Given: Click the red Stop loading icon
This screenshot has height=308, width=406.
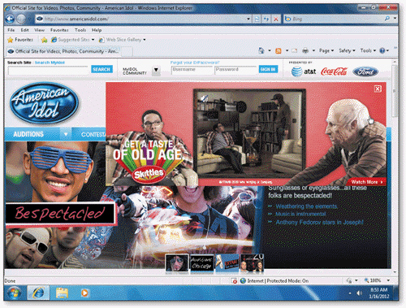Looking at the screenshot, I should click(276, 19).
